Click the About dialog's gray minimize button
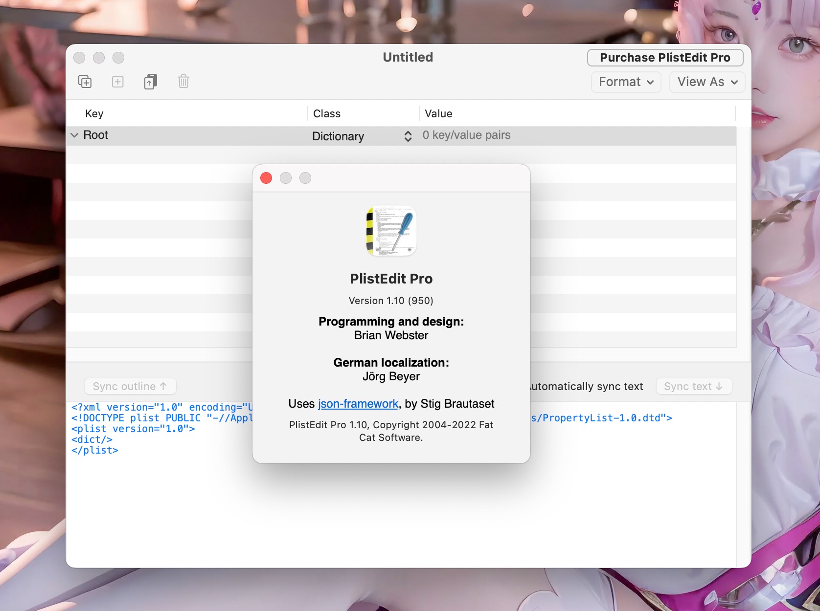Viewport: 820px width, 611px height. click(x=286, y=178)
